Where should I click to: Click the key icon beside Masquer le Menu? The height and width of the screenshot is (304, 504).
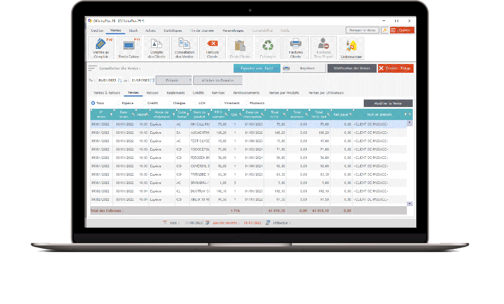pyautogui.click(x=384, y=31)
